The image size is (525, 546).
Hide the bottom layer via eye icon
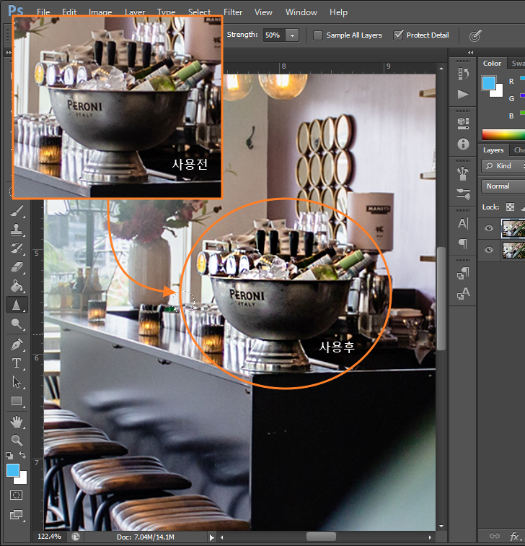coord(489,250)
